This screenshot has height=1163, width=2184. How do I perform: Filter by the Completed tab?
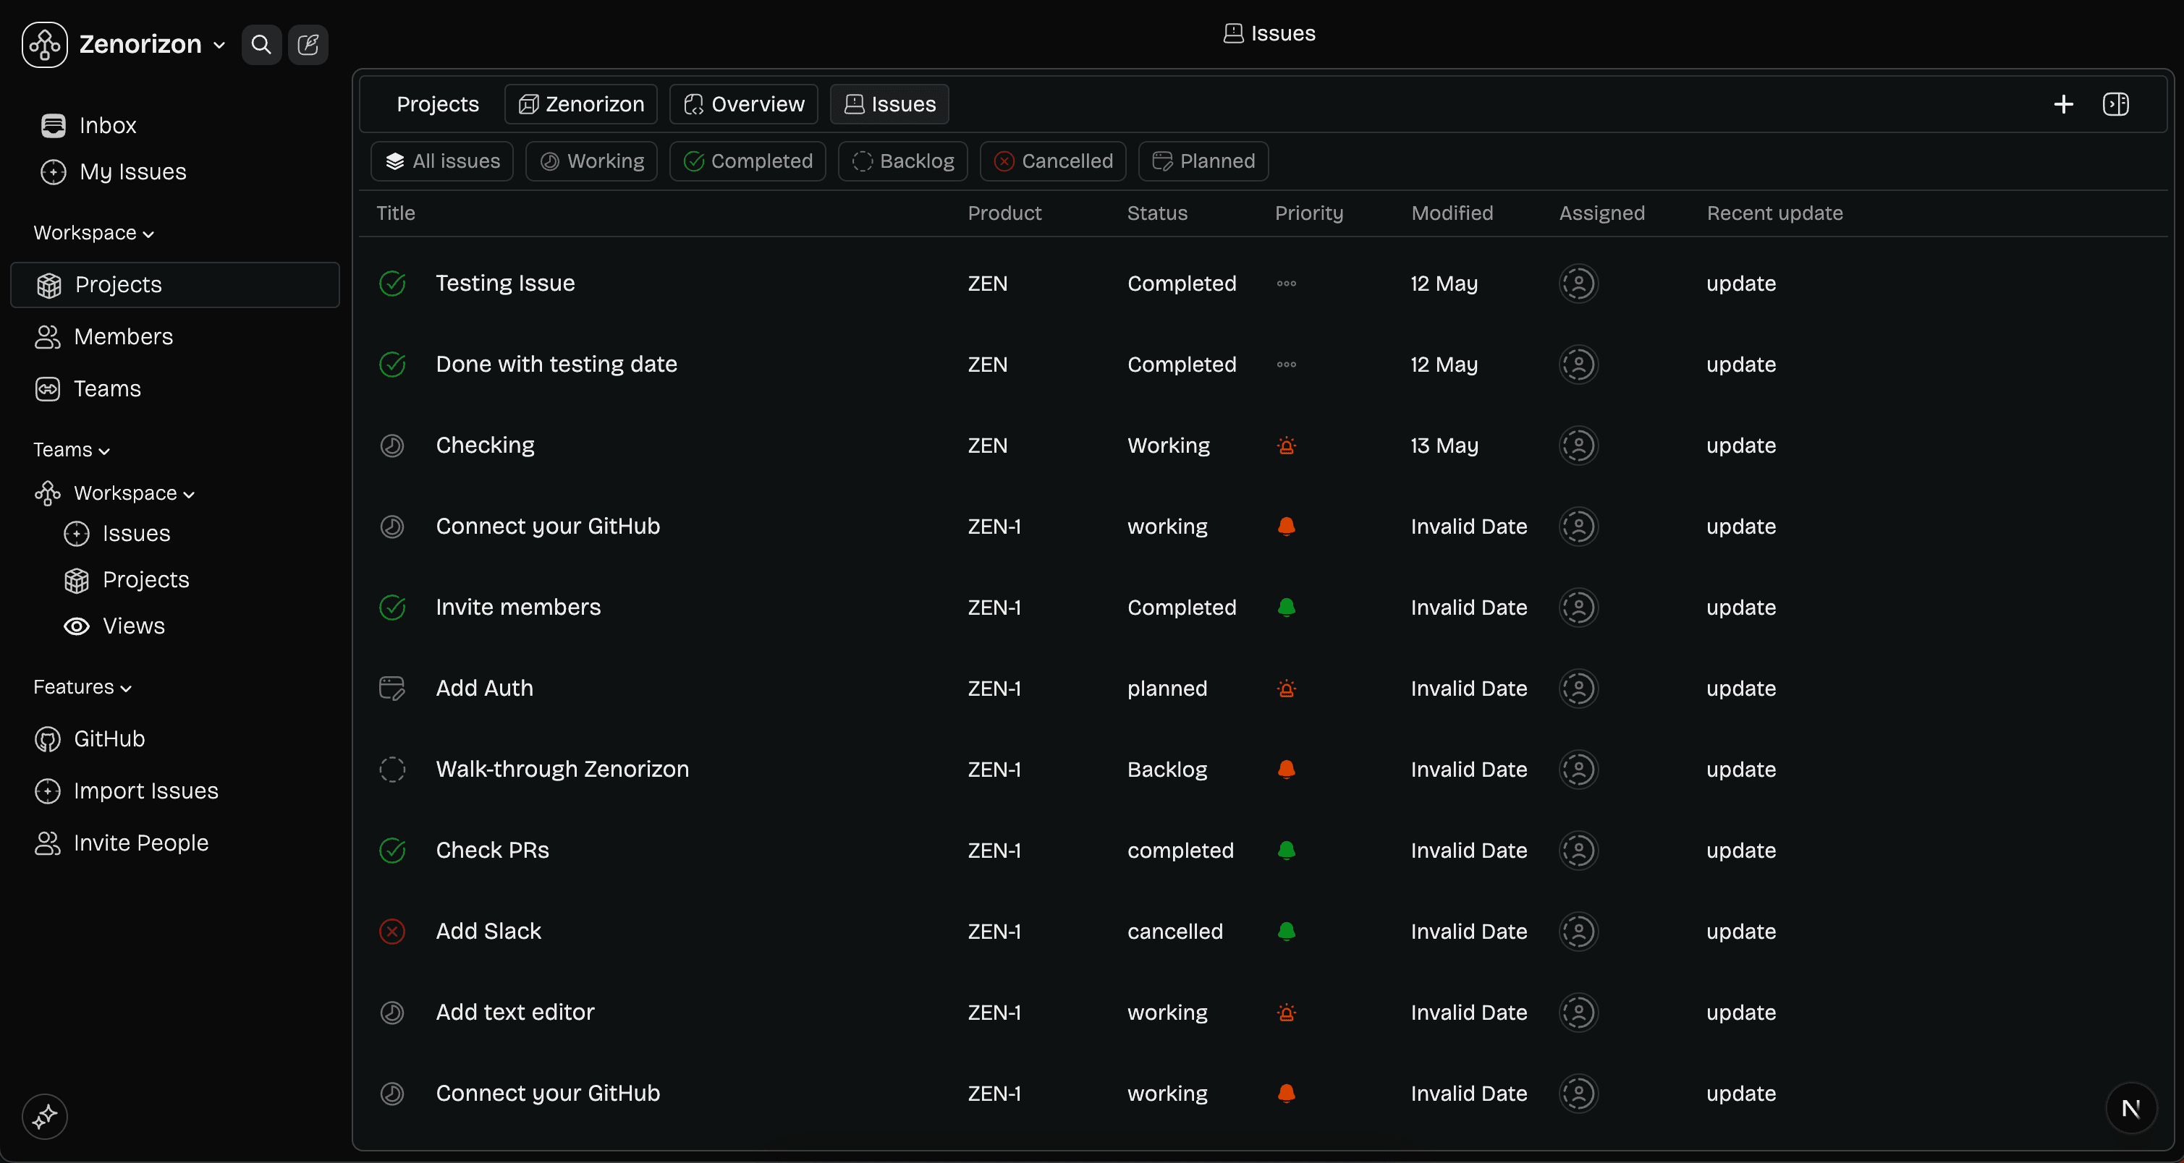(x=748, y=161)
